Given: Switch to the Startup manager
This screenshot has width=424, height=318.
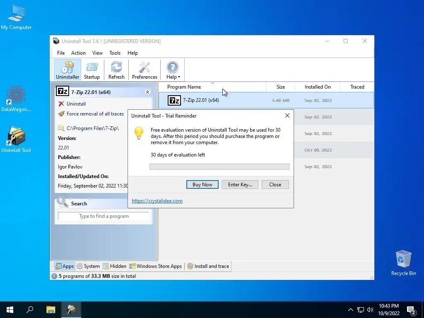Looking at the screenshot, I should pos(92,70).
